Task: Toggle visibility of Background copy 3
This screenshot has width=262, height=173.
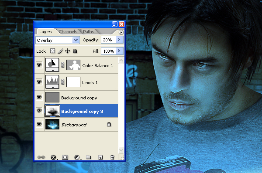Action: 39,110
